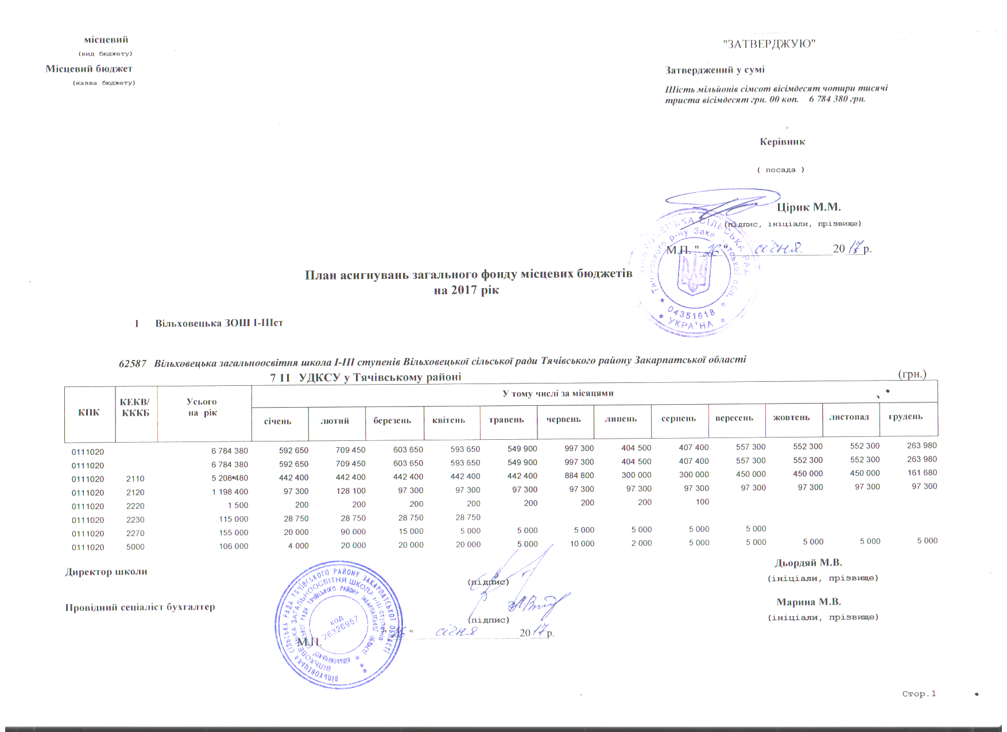Click the "жовтень" month header

tap(791, 417)
